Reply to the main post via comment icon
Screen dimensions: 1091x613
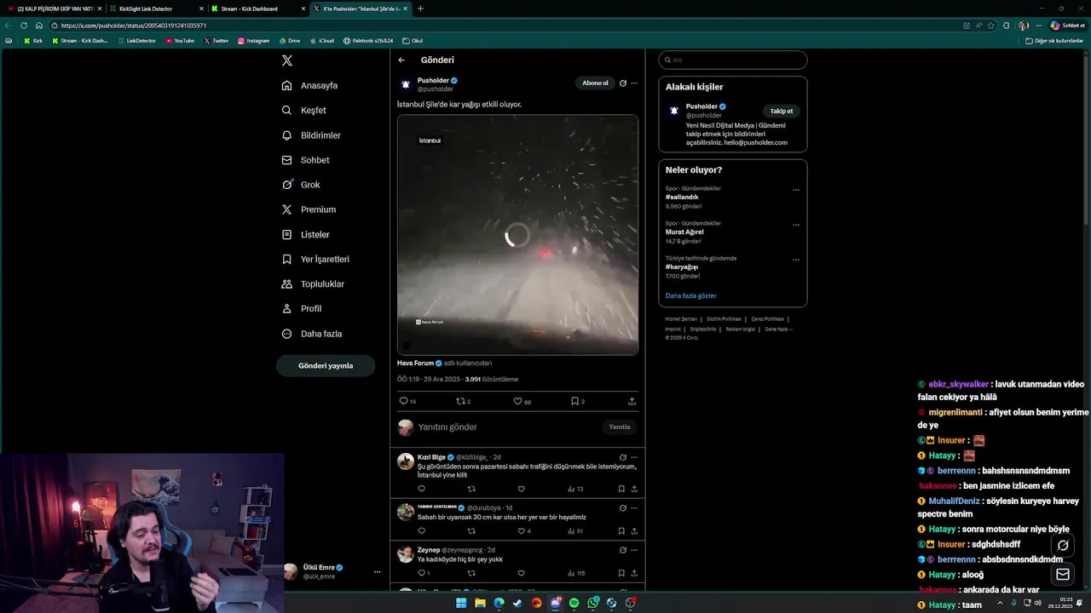pyautogui.click(x=404, y=401)
